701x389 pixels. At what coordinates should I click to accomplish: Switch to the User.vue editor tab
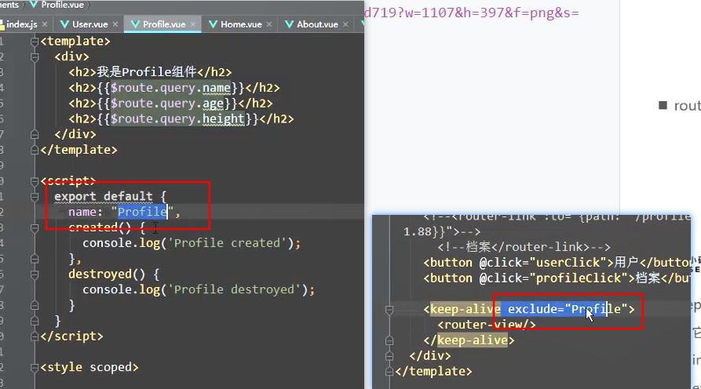coord(89,24)
